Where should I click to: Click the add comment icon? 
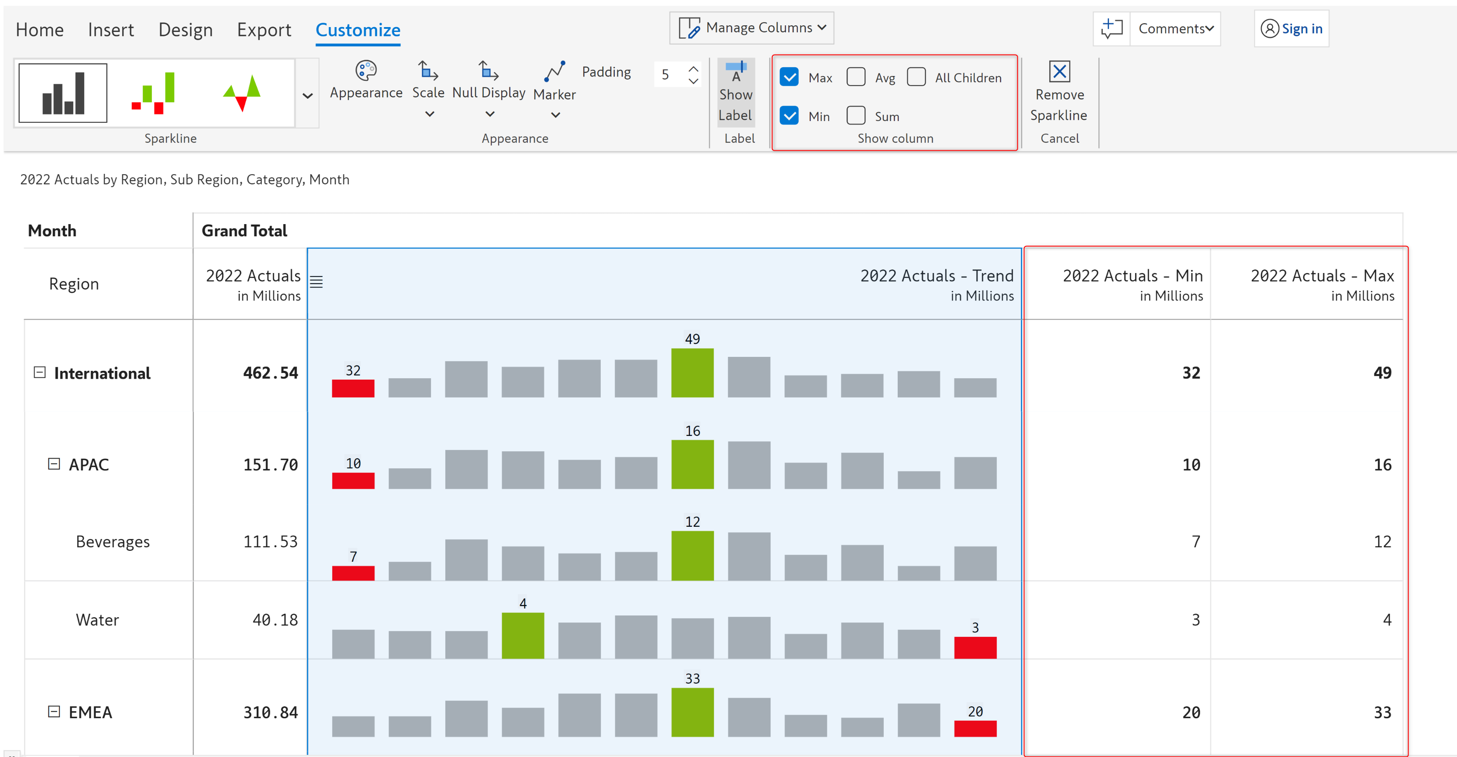1111,28
